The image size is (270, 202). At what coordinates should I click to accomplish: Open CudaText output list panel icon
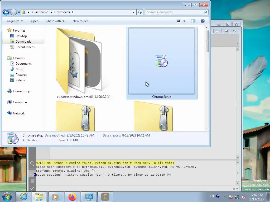click(32, 181)
